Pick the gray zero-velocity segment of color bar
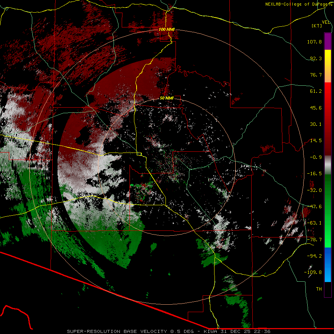 pos(328,165)
